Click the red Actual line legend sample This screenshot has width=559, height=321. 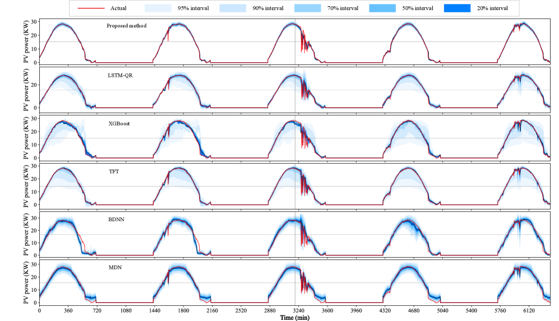[x=90, y=8]
